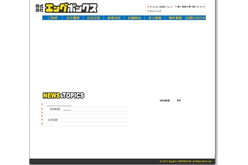Follow the underlined link after VIVACE
The width and height of the screenshot is (248, 165).
coord(67,109)
